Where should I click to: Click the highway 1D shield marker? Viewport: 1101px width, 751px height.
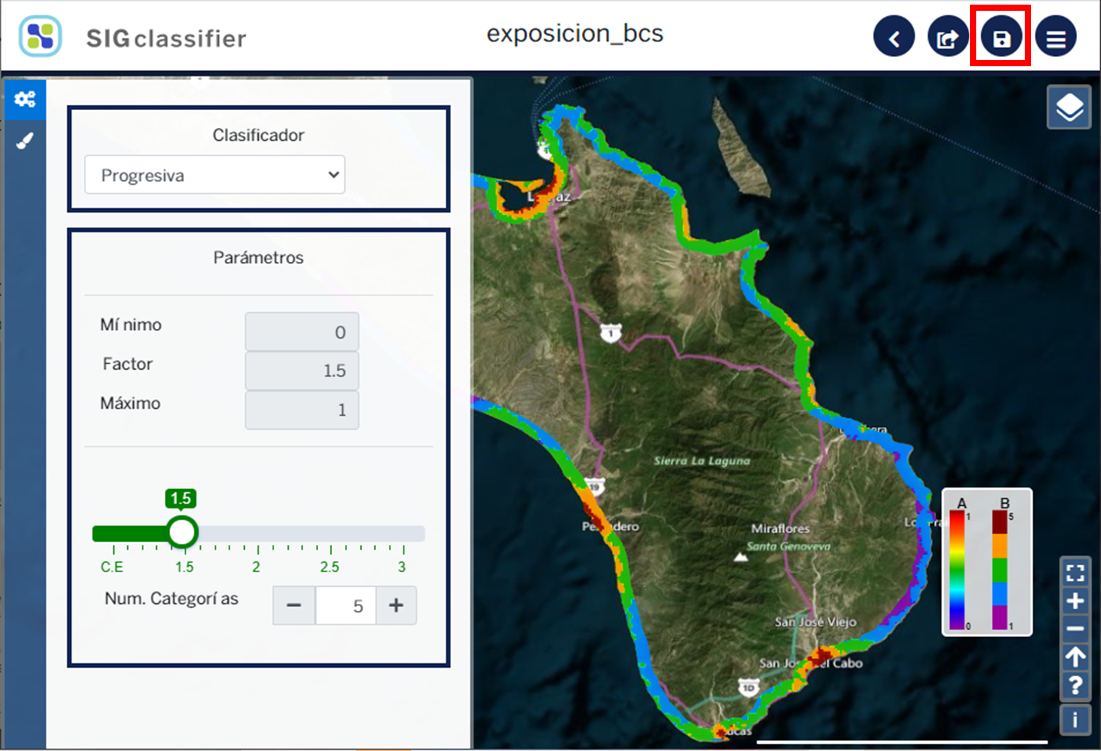(x=748, y=687)
